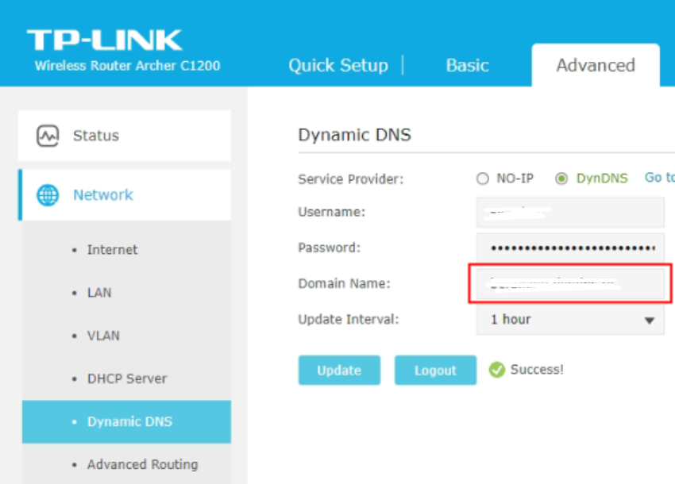Focus the Password field
The image size is (675, 484).
570,248
